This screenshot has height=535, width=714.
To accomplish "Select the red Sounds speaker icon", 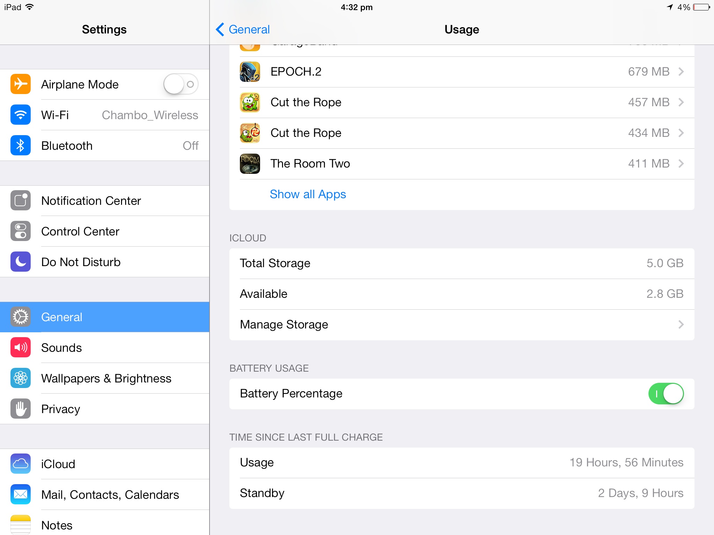I will 21,348.
